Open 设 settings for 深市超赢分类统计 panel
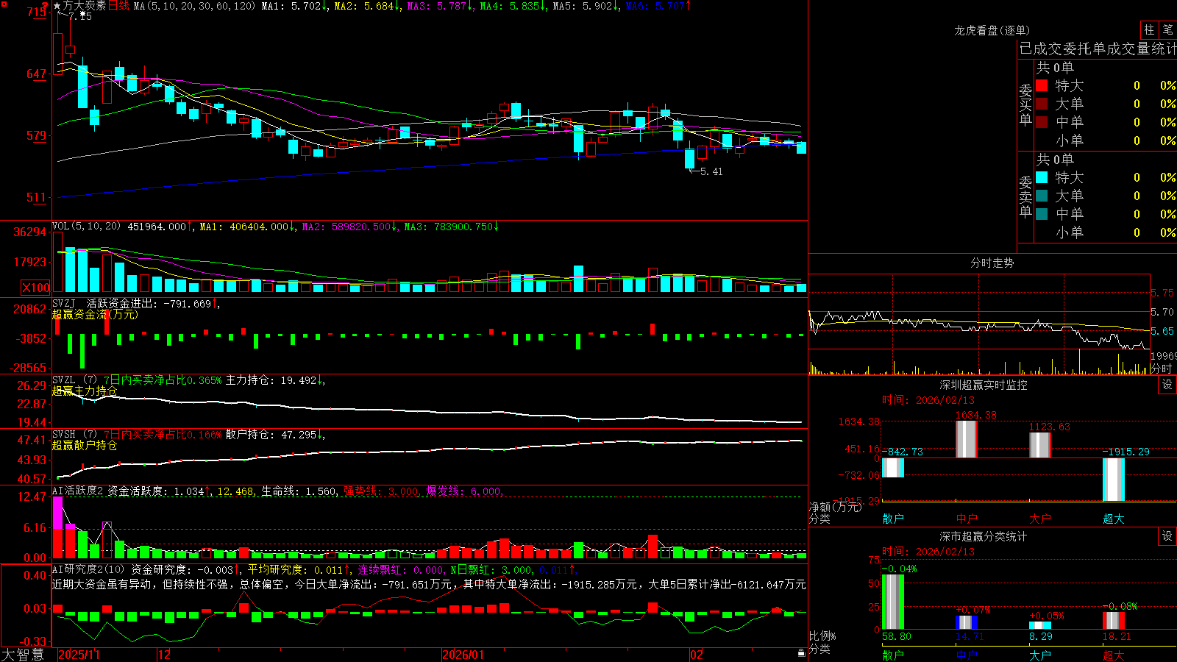 tap(1167, 536)
